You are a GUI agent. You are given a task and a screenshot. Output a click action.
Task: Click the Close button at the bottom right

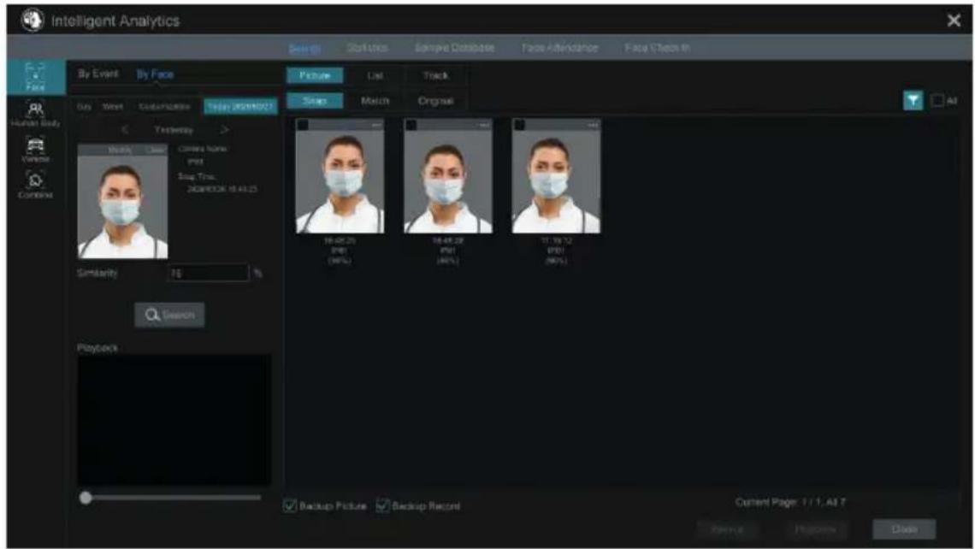904,529
